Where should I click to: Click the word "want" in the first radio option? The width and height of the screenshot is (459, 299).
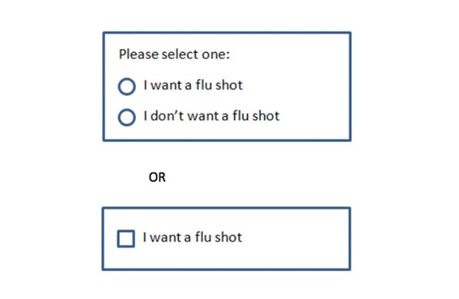pyautogui.click(x=167, y=86)
